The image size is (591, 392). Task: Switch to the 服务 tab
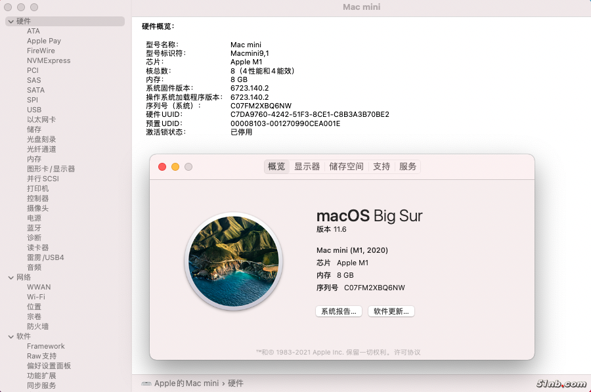coord(408,167)
